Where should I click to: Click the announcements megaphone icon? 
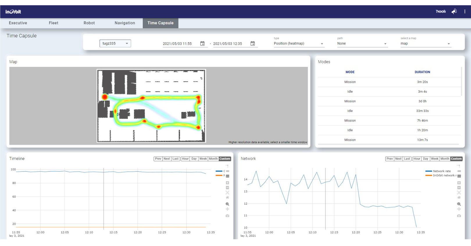tap(454, 12)
